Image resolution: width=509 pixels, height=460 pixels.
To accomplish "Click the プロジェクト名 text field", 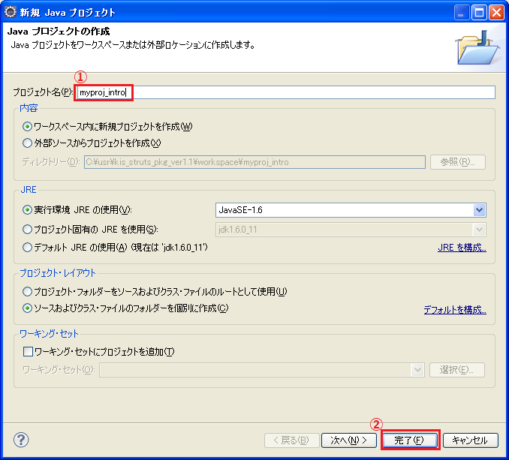I will (x=285, y=92).
